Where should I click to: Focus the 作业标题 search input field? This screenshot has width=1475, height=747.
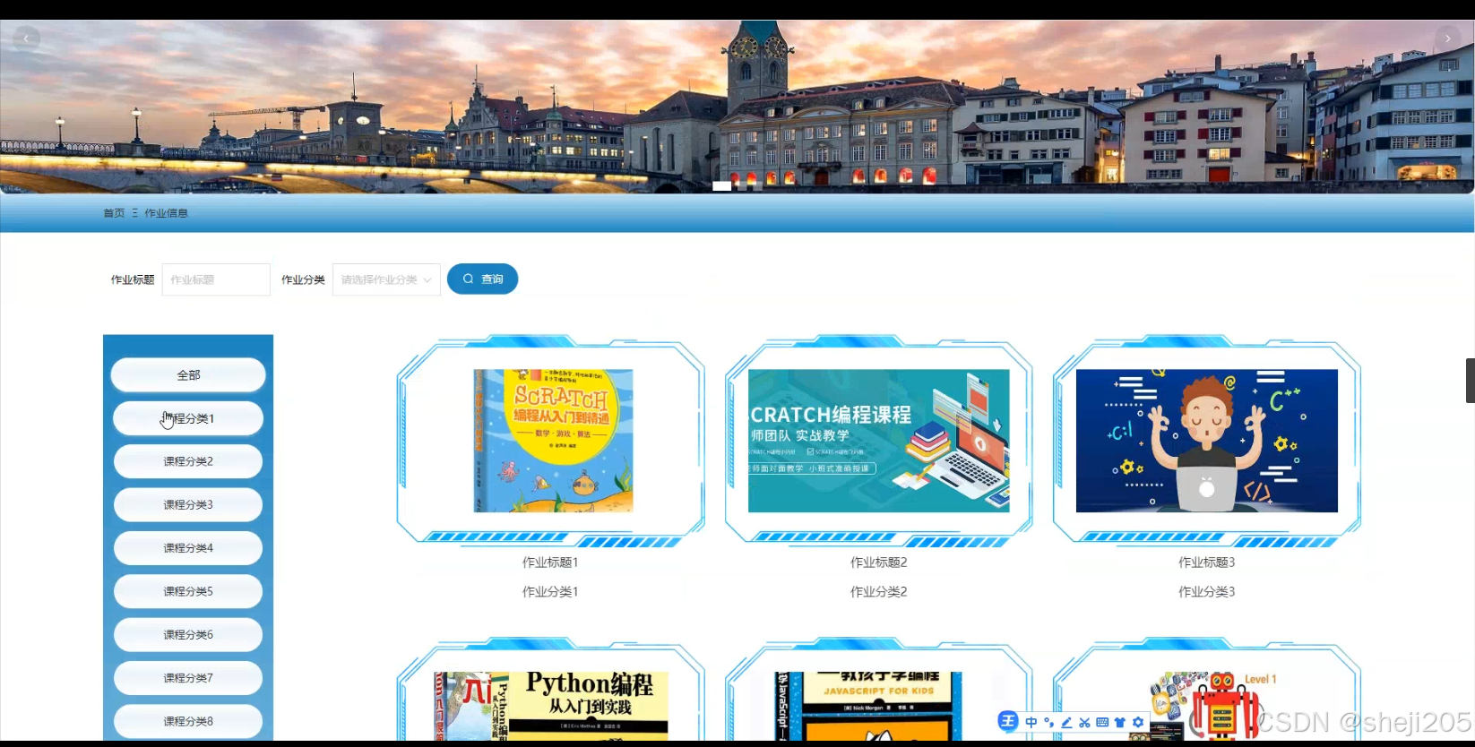(x=216, y=279)
